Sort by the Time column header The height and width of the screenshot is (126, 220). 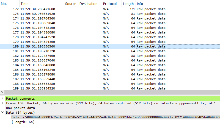coord(42,4)
